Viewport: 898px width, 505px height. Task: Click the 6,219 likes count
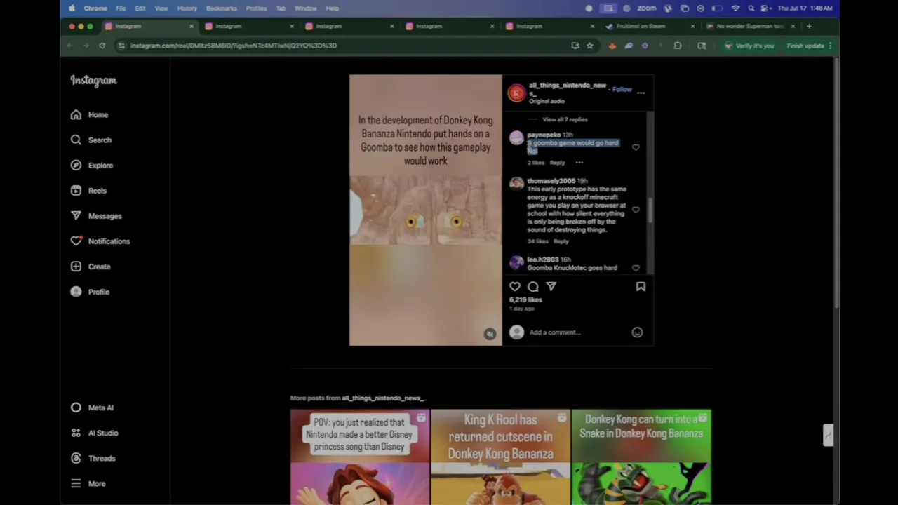pyautogui.click(x=525, y=299)
